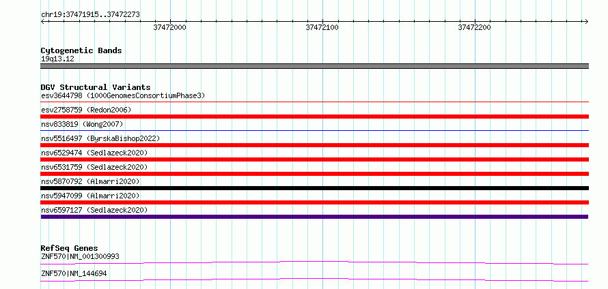
Task: Click the thin red esv3644798 variant line
Action: 314,102
